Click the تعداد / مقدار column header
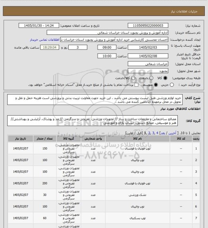Image resolution: width=208 pixels, height=228 pixels. (x=44, y=139)
